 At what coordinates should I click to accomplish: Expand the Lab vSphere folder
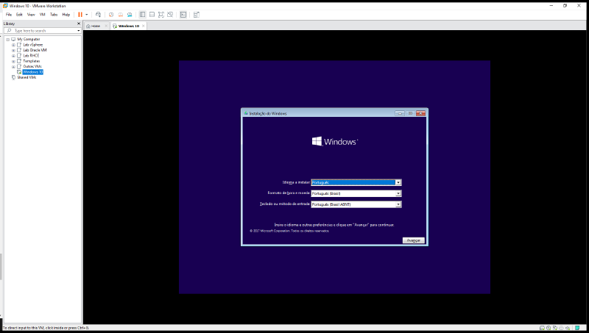[x=13, y=44]
